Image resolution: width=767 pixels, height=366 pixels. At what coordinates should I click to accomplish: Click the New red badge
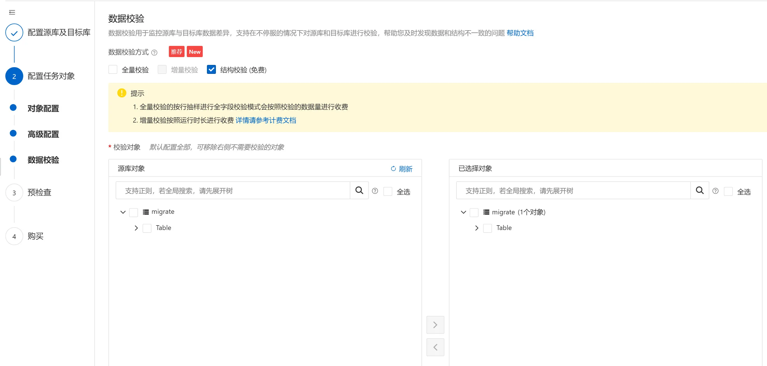pos(195,51)
